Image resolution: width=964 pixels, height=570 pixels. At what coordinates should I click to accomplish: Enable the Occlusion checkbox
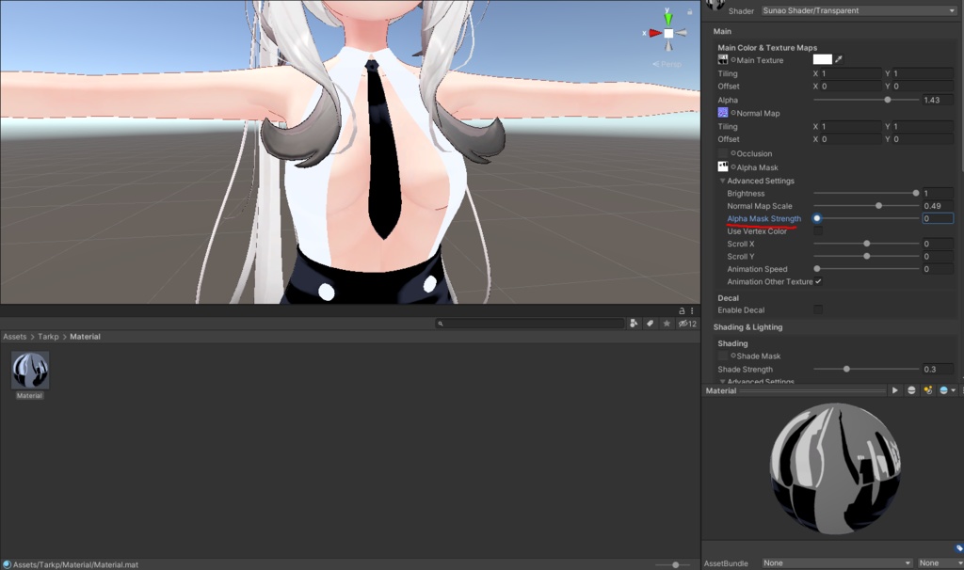[x=724, y=153]
